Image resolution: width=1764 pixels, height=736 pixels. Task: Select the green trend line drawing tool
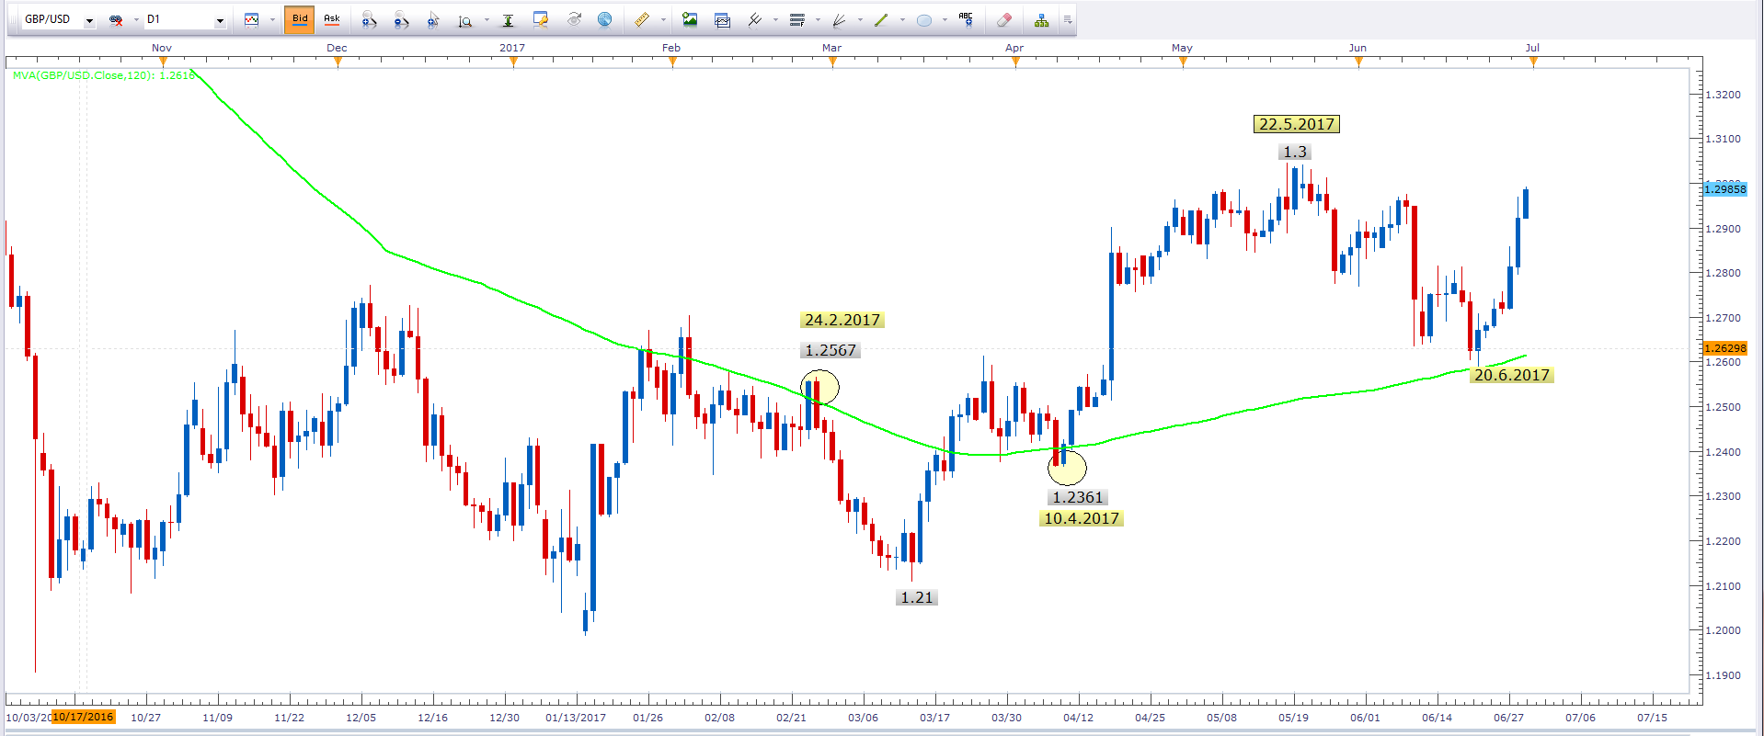coord(881,19)
